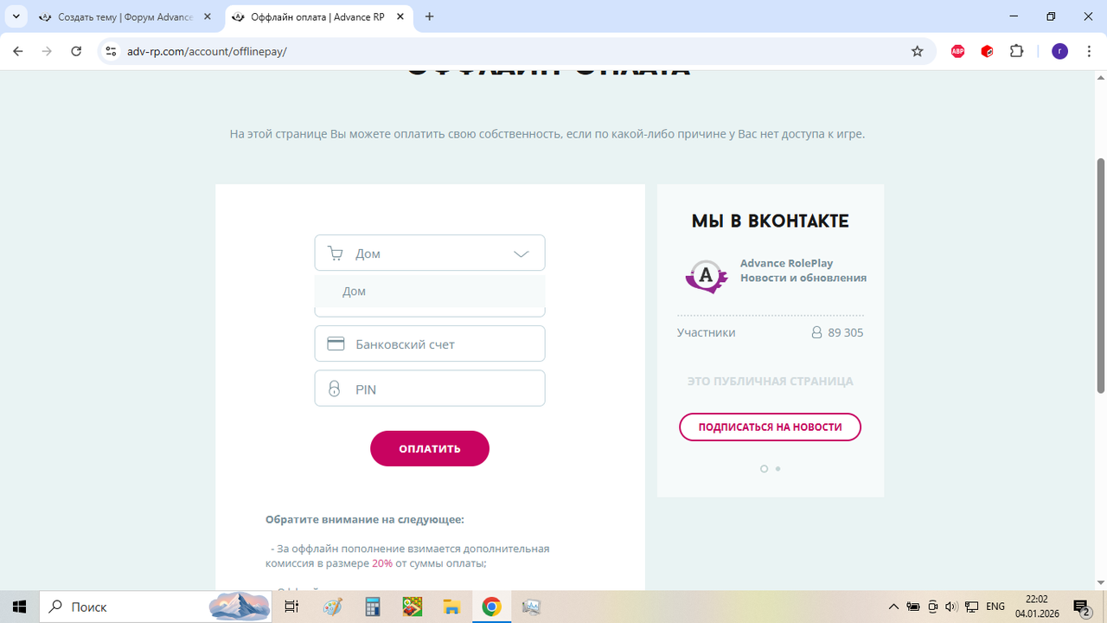Click the red cube extension icon

[x=987, y=51]
